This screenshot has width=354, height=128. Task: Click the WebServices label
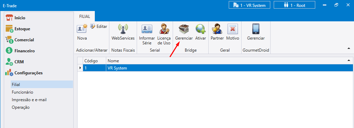123,39
